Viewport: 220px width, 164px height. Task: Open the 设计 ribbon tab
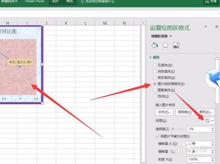pos(55,1)
